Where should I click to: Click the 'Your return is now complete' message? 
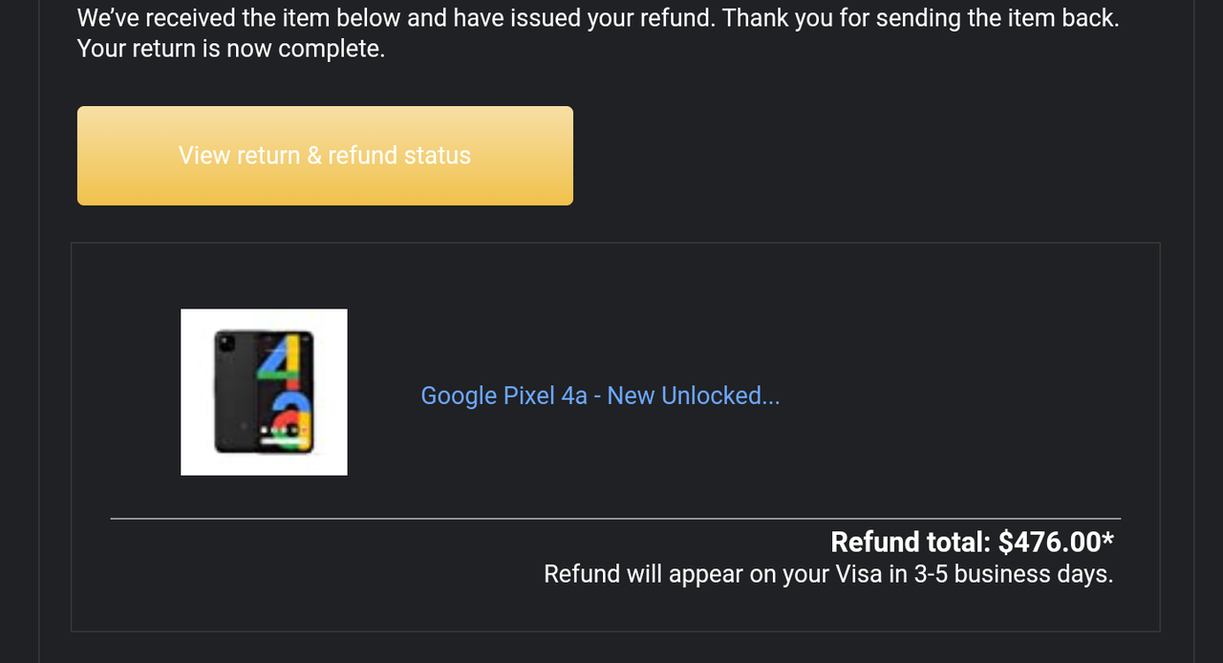pyautogui.click(x=231, y=49)
